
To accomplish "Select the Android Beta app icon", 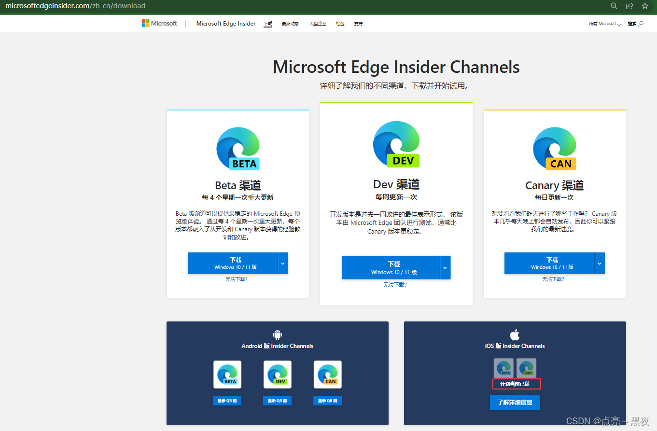I will [227, 375].
